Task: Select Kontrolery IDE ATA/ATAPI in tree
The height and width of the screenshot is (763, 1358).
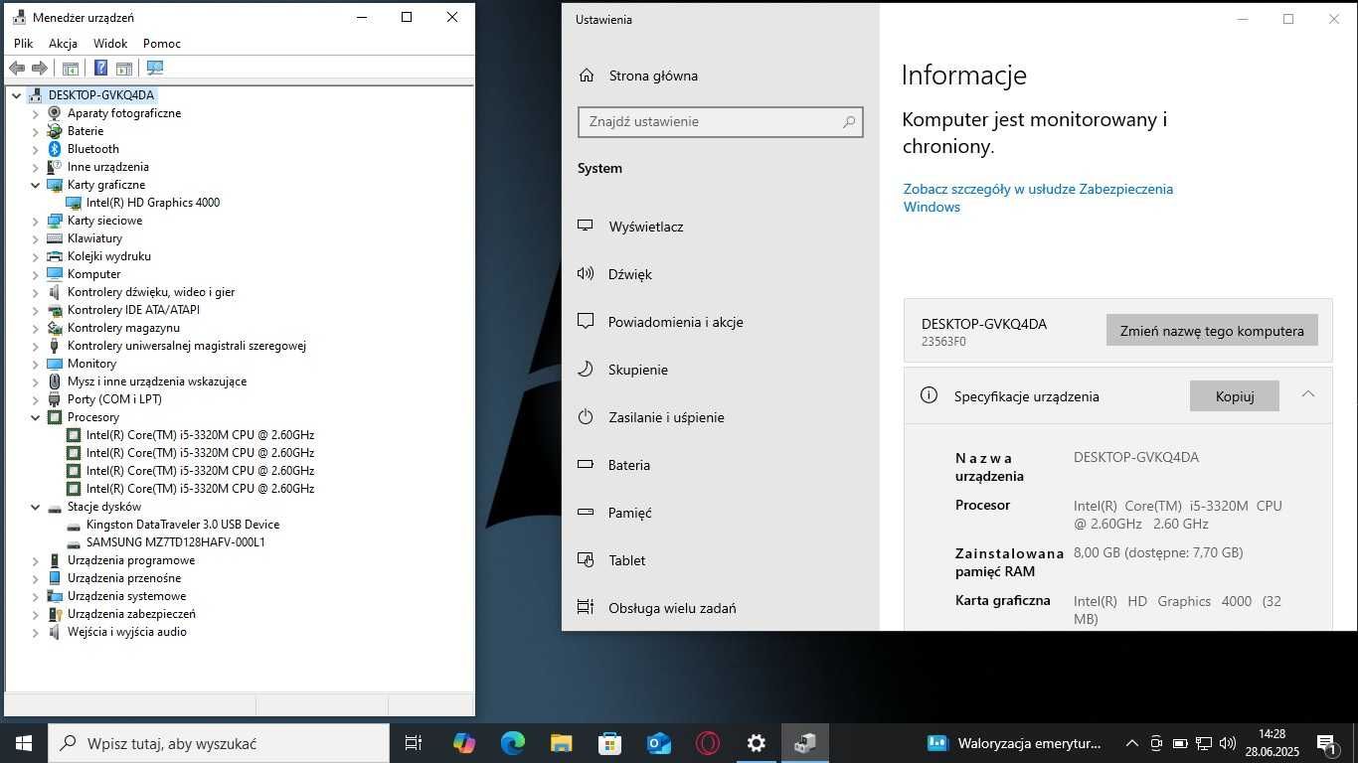Action: point(133,310)
